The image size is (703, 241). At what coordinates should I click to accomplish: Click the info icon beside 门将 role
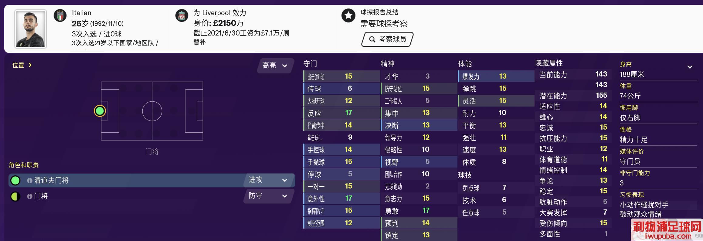(x=29, y=196)
